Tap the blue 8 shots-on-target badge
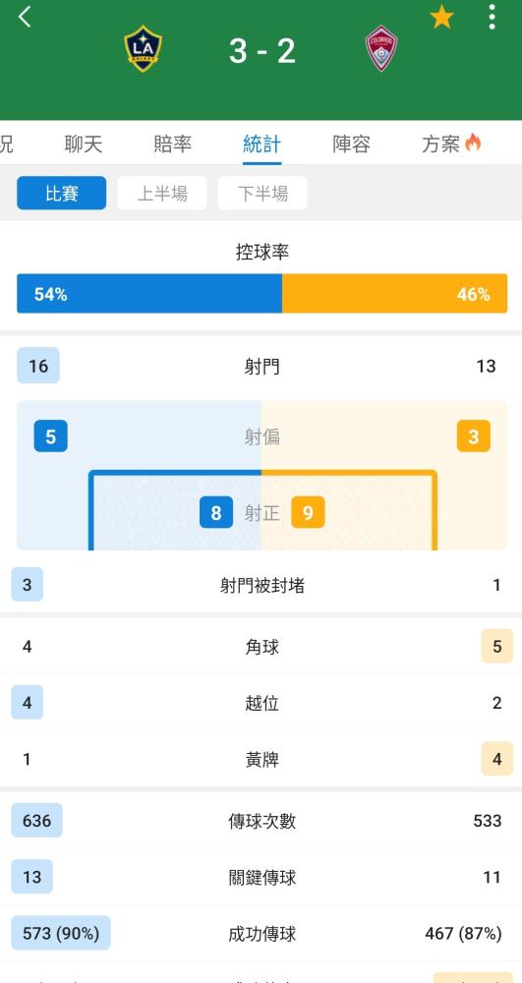 (x=216, y=513)
